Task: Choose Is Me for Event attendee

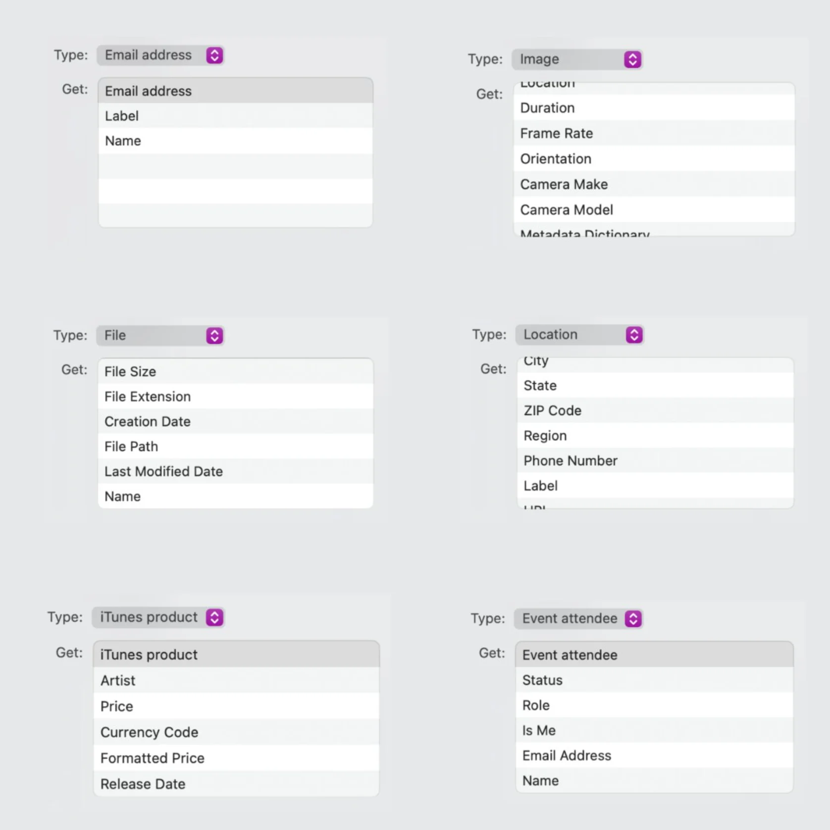Action: pyautogui.click(x=654, y=730)
